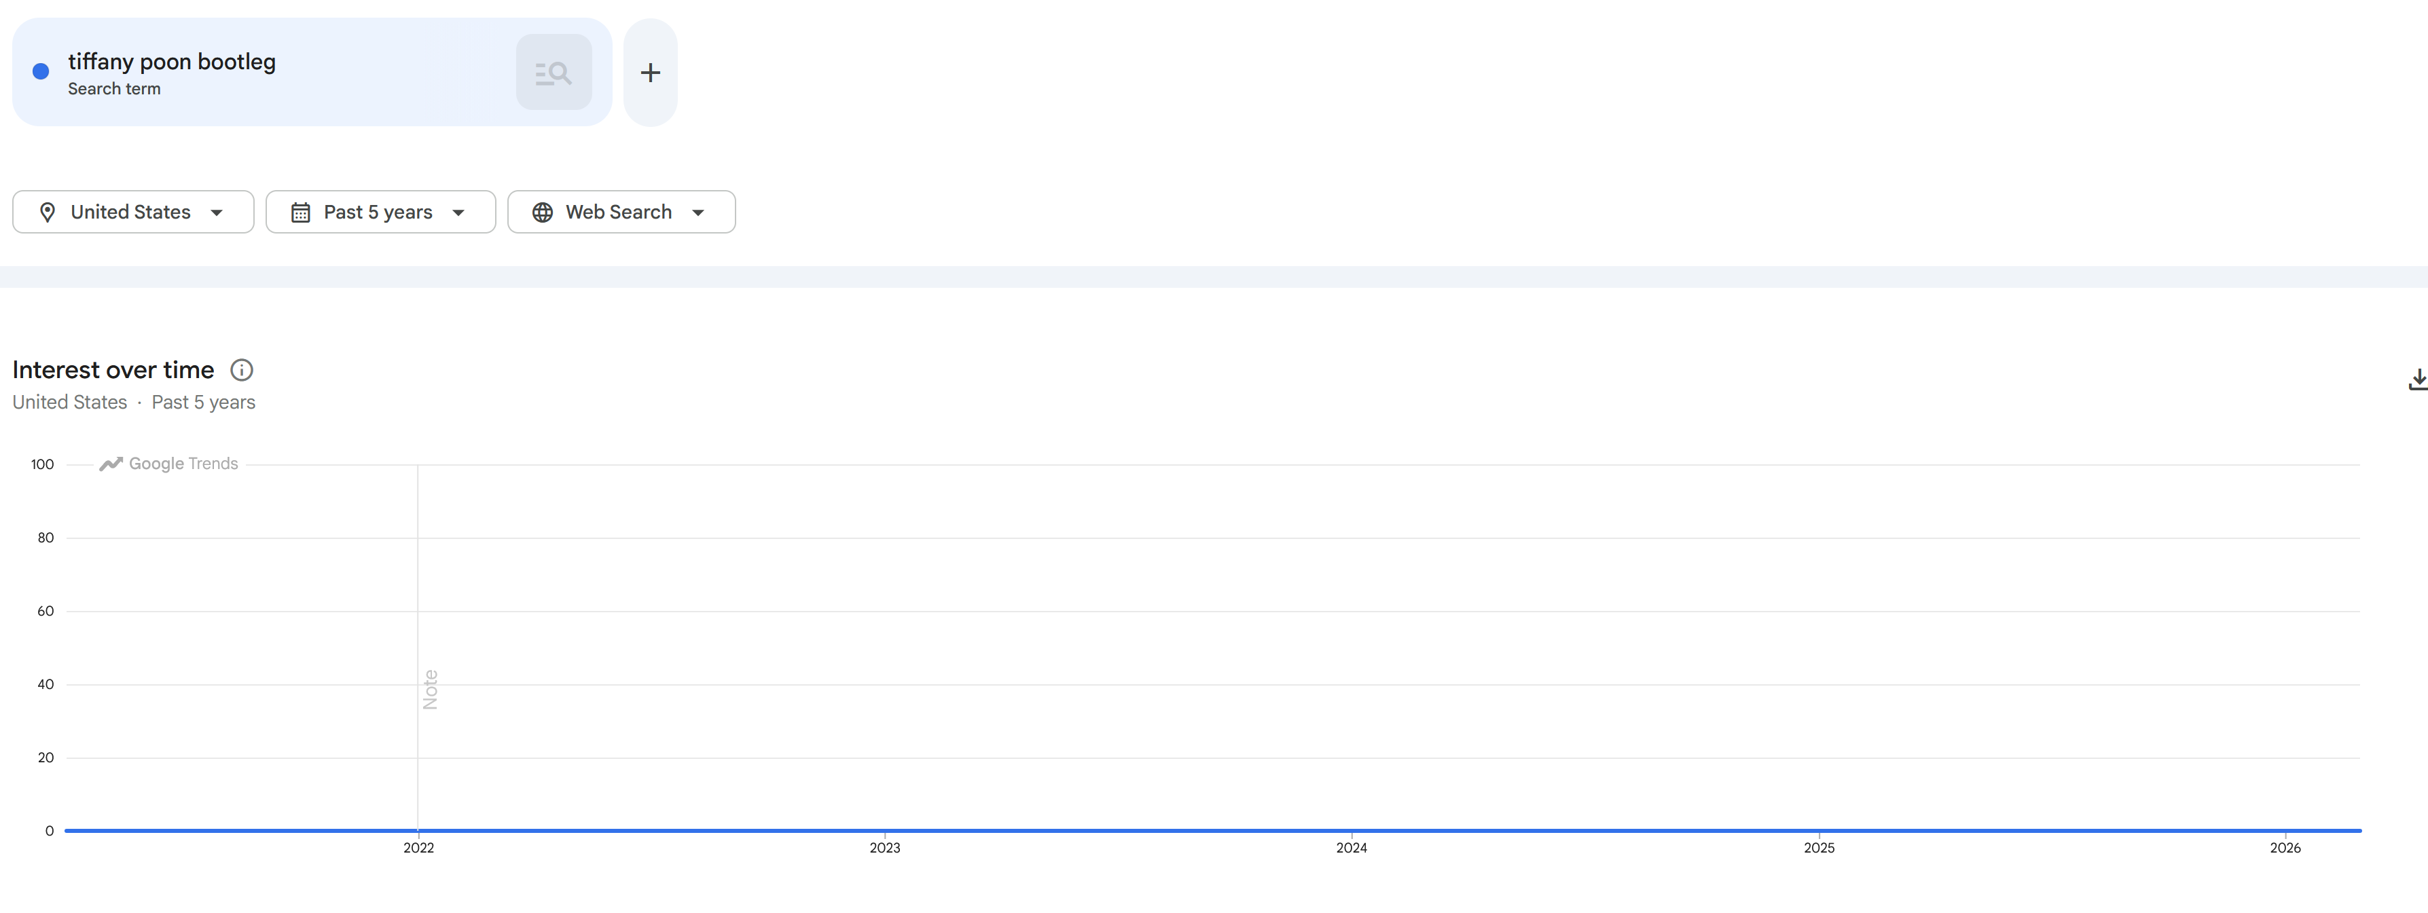Click the 2026 x-axis label
Viewport: 2428px width, 913px height.
coord(2285,848)
